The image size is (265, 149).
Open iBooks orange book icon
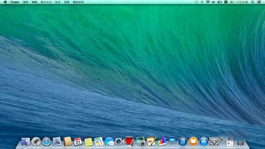pyautogui.click(x=193, y=142)
